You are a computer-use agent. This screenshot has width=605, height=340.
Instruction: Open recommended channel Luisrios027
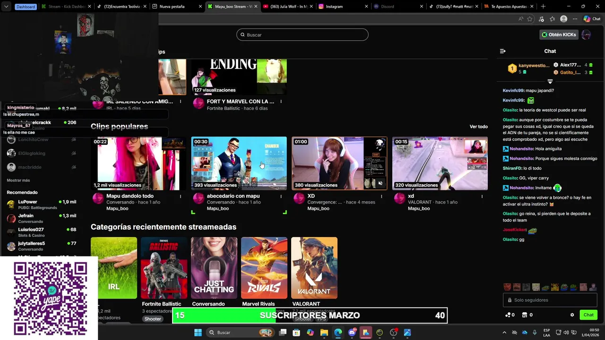[42, 232]
